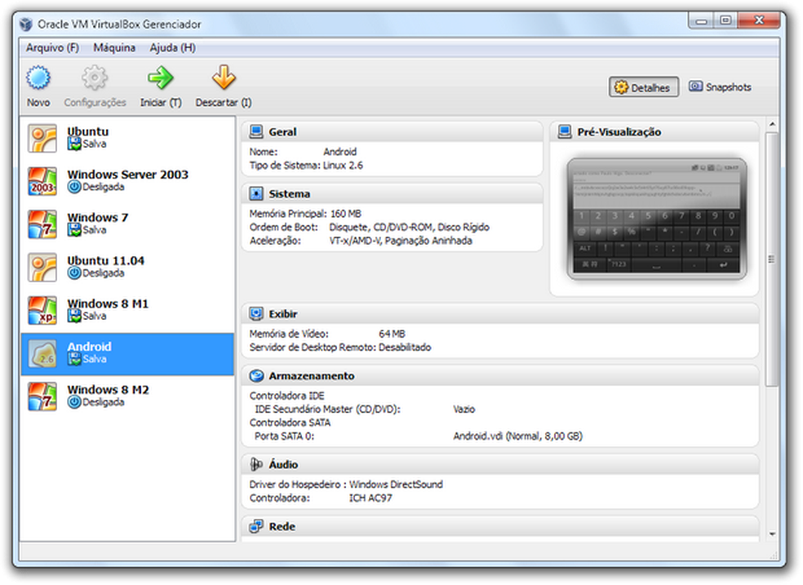Collapse the Geral section header
803x585 pixels.
pos(392,132)
